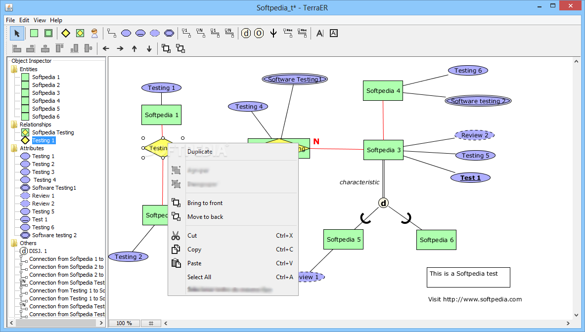Click the align top edges icon
This screenshot has height=332, width=585.
(x=59, y=48)
